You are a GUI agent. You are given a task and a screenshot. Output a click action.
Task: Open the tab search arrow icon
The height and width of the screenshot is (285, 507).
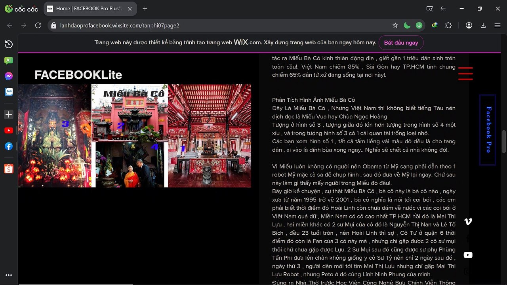pos(443,9)
